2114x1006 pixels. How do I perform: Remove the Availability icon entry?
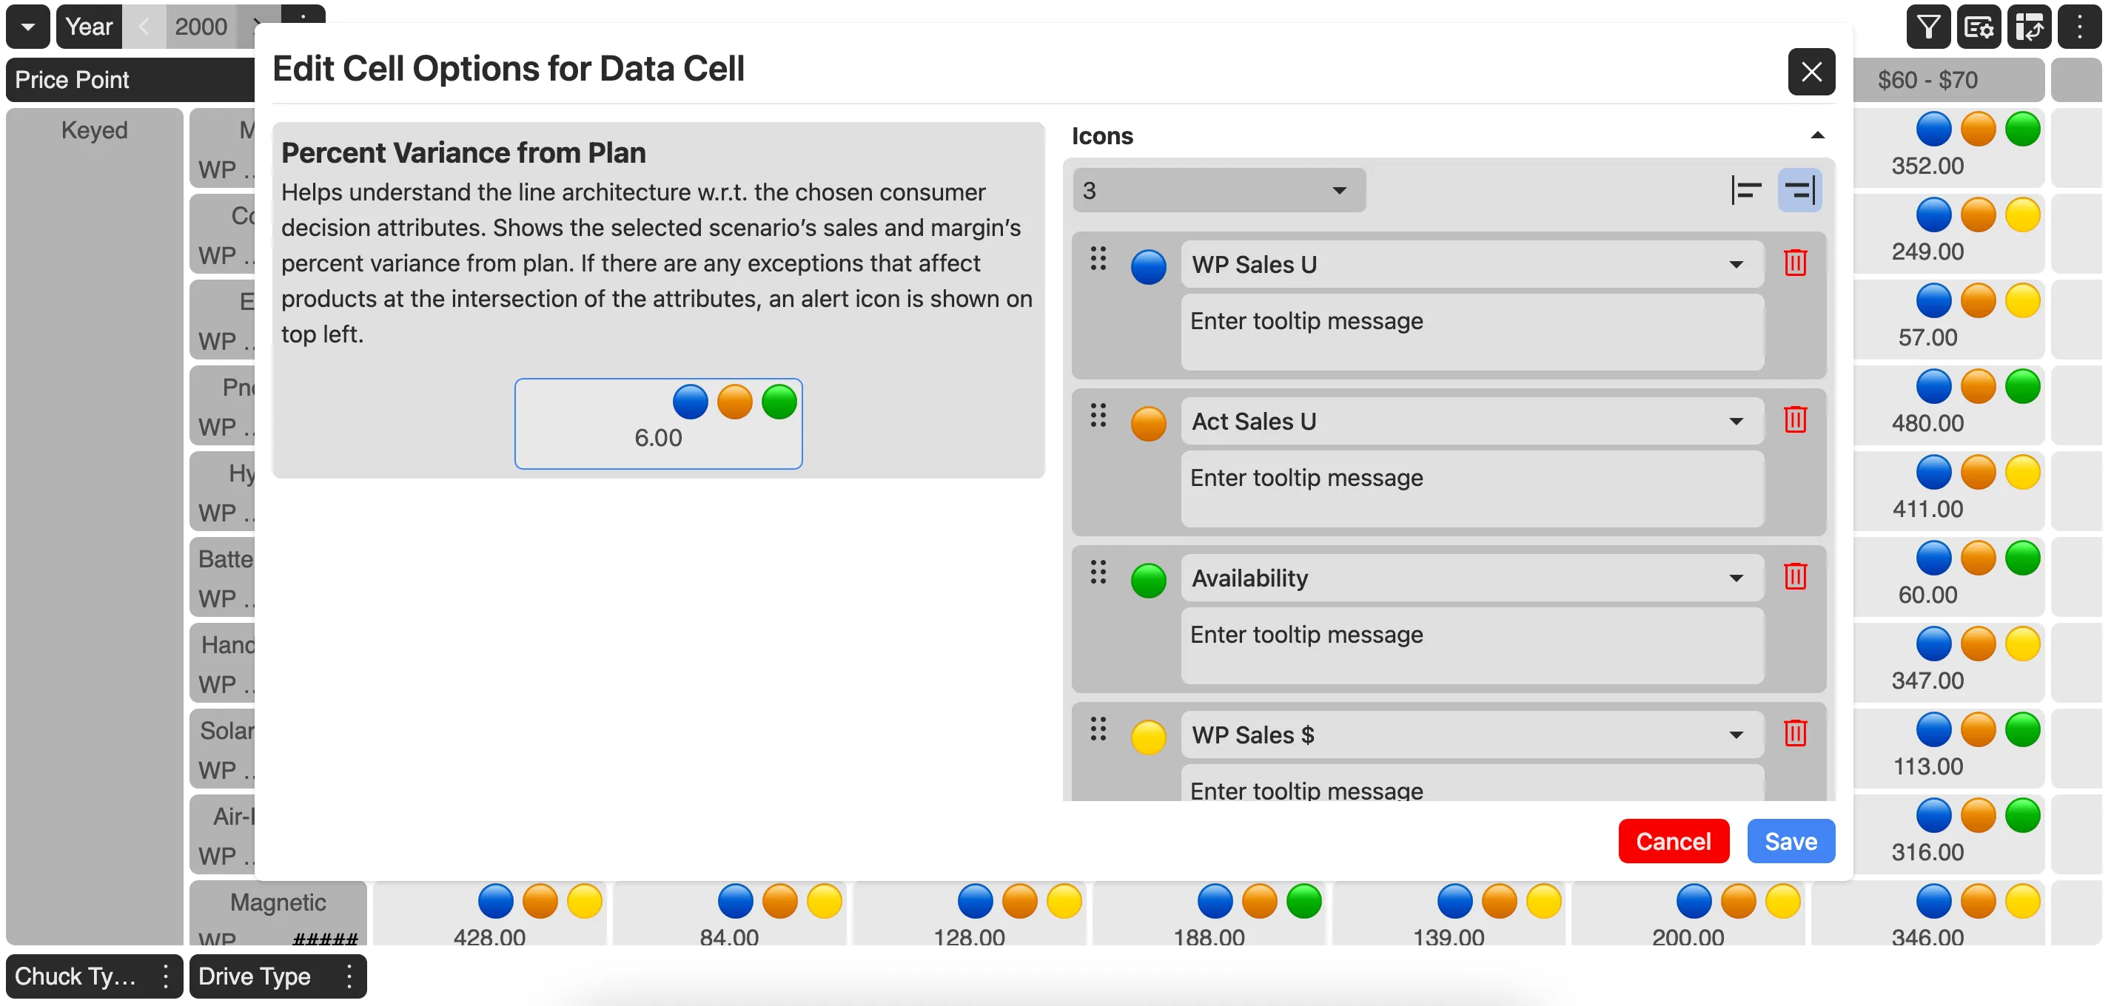tap(1795, 576)
